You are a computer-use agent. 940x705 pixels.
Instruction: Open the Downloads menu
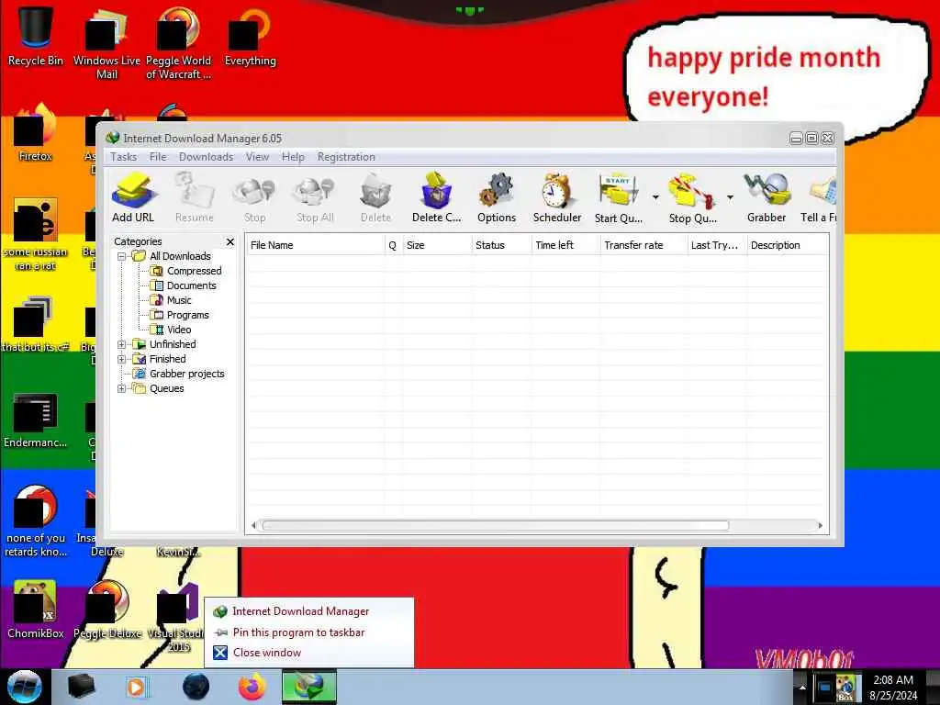[206, 157]
